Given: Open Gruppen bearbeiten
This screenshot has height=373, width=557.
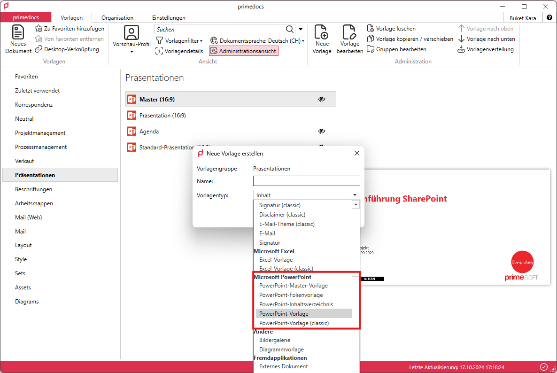Looking at the screenshot, I should [x=396, y=49].
